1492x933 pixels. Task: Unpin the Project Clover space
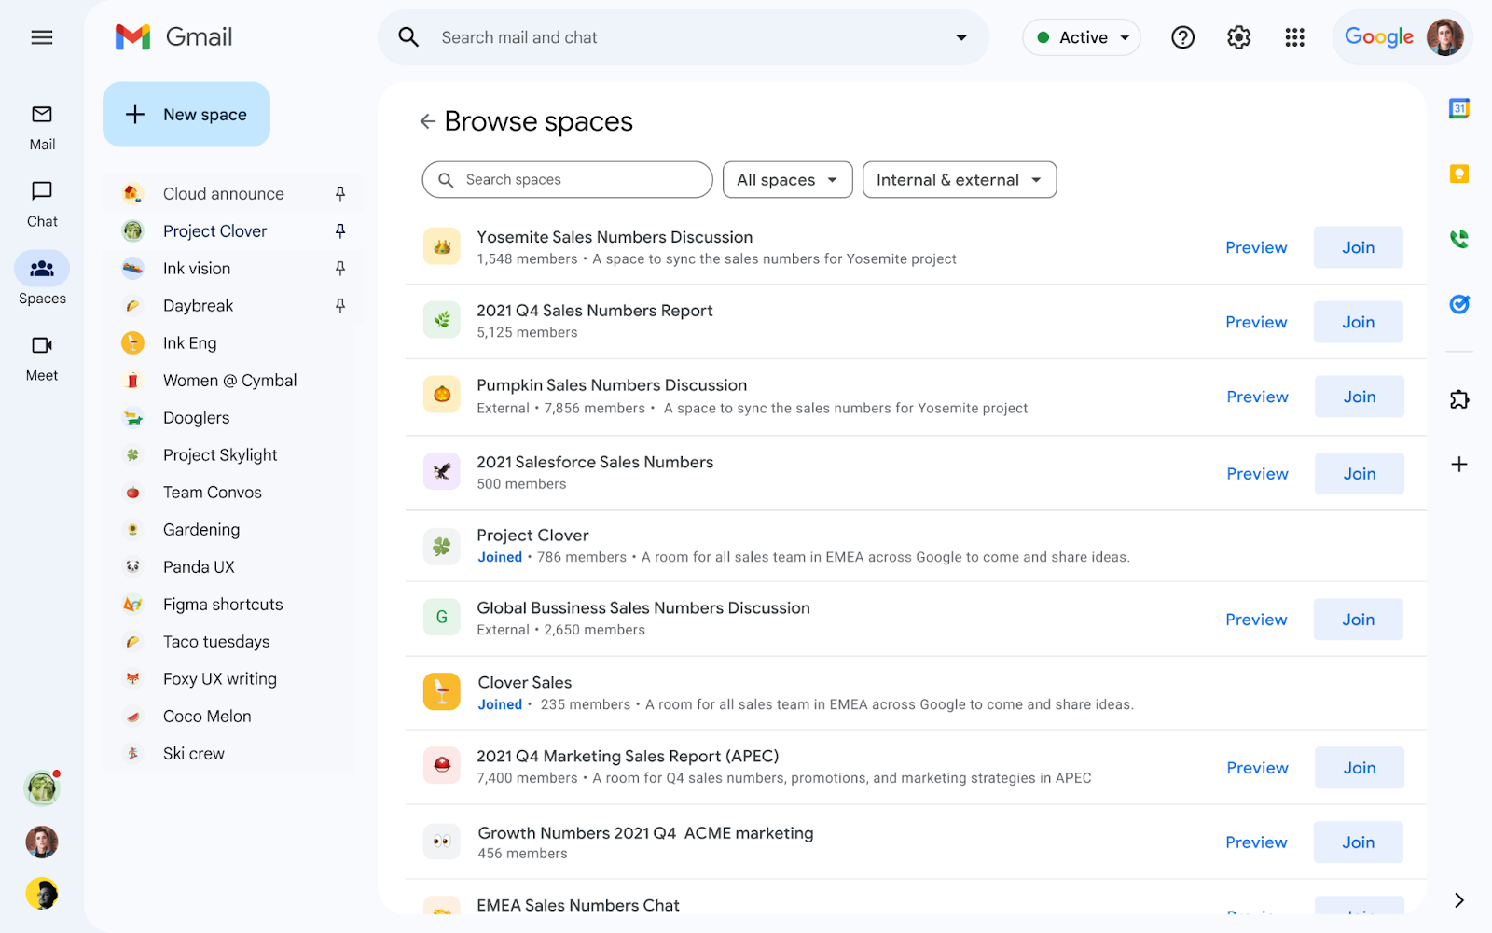pos(340,231)
